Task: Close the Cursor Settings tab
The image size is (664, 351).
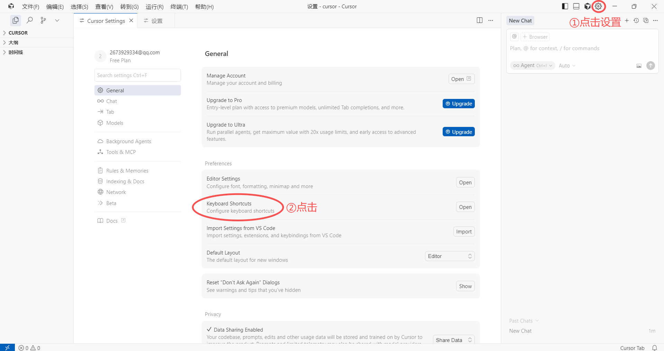Action: [x=131, y=21]
